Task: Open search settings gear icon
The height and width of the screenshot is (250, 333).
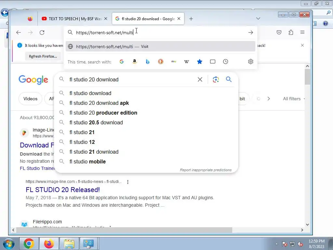Action: tap(251, 62)
